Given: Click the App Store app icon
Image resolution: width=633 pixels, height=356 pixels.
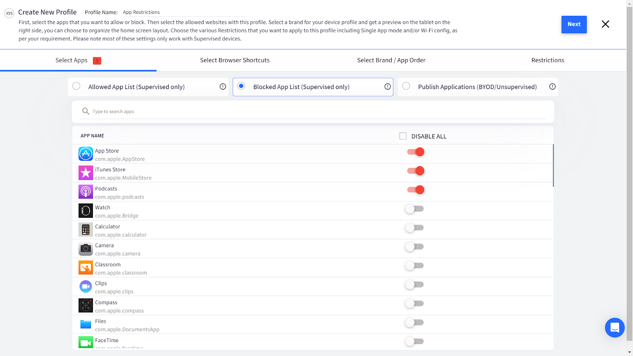Looking at the screenshot, I should click(x=85, y=154).
